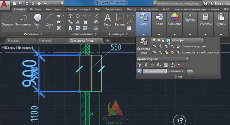The height and width of the screenshot is (125, 230).
Task: Adjust the locked layer fading slider
Action: [x=164, y=71]
